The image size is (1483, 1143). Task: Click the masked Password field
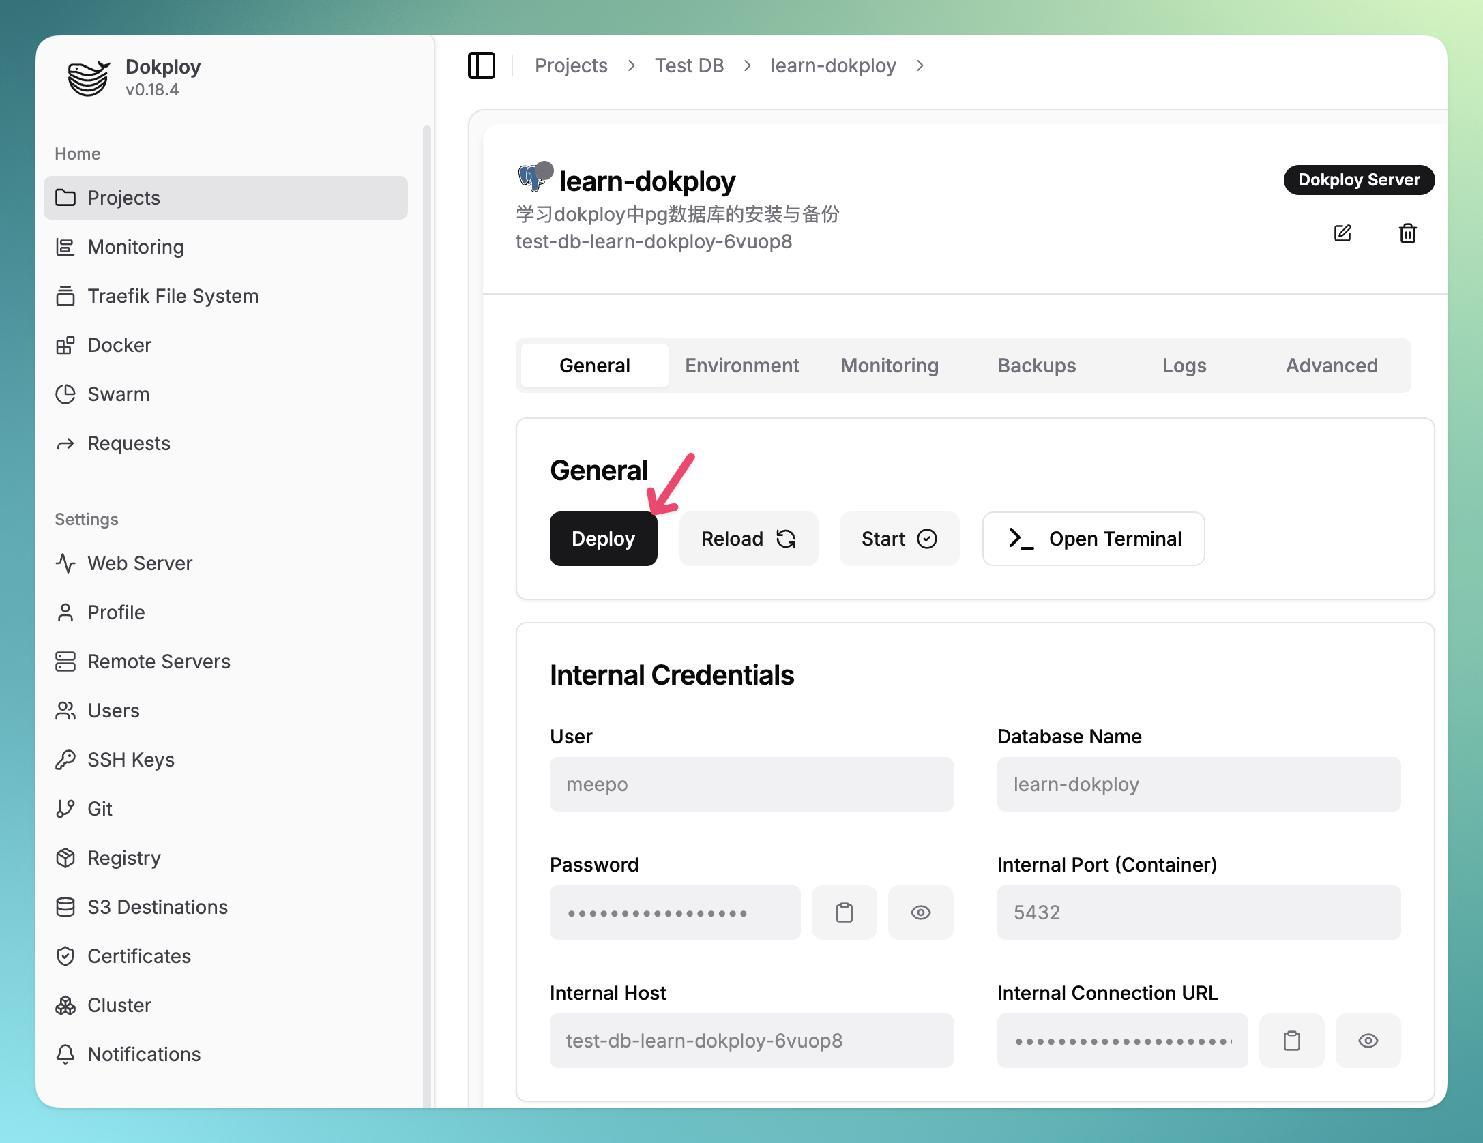coord(675,912)
